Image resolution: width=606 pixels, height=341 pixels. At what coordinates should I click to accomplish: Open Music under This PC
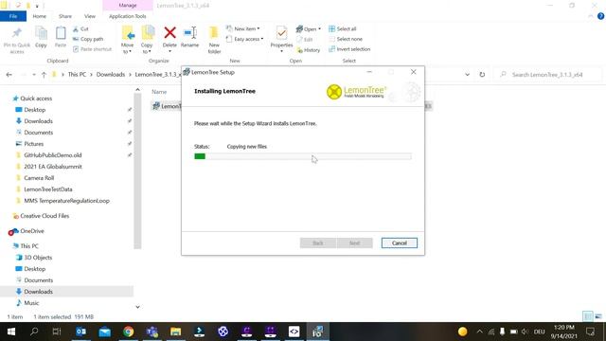[31, 303]
